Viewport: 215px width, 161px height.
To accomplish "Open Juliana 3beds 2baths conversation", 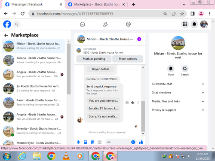I will 34,60.
